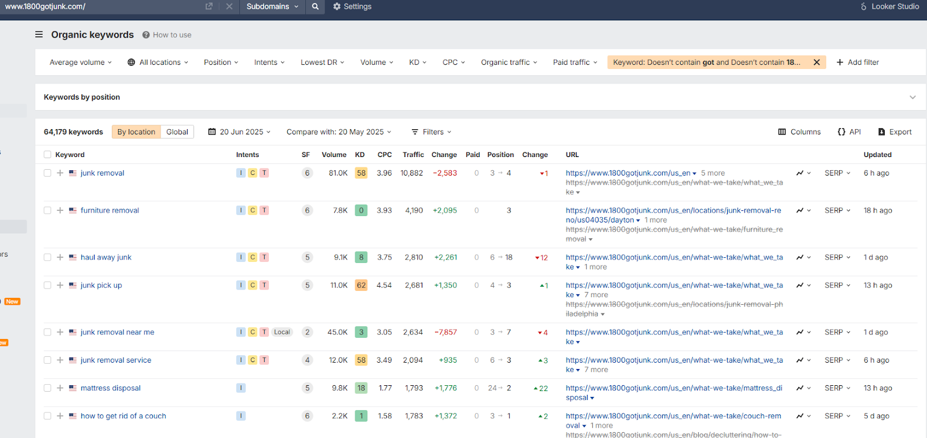Open the Paid traffic filter dropdown

point(575,63)
